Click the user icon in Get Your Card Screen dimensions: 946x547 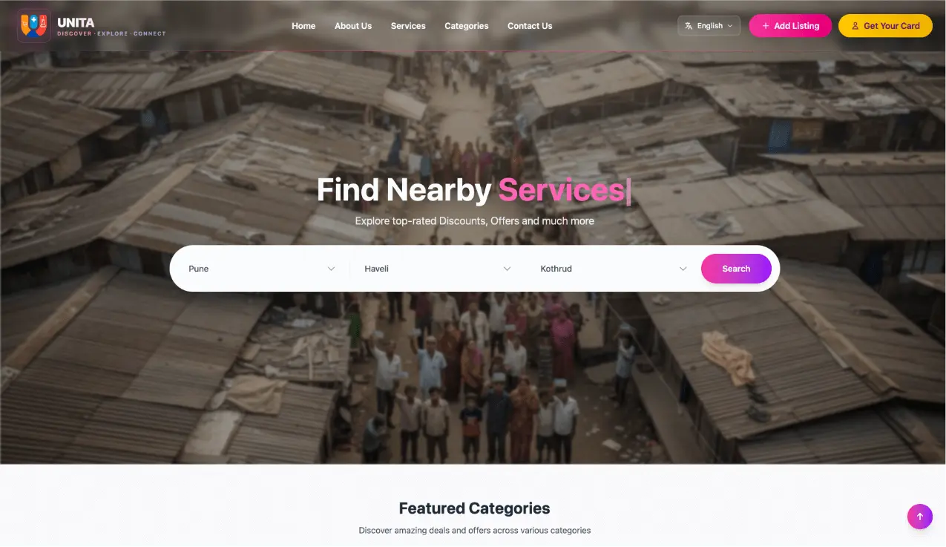coord(855,26)
